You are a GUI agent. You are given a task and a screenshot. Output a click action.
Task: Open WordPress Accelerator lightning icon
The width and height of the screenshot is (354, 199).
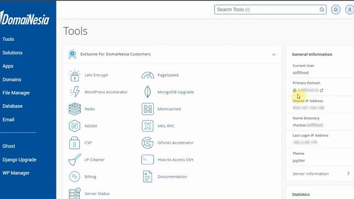[75, 92]
